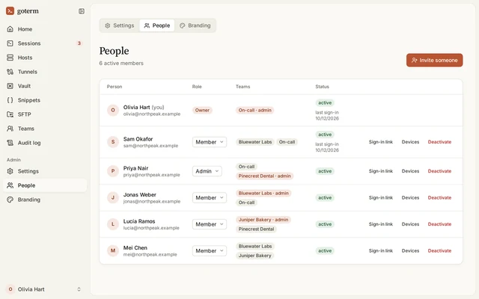Open Sam Okafor's Member role dropdown
479x299 pixels.
tap(210, 142)
